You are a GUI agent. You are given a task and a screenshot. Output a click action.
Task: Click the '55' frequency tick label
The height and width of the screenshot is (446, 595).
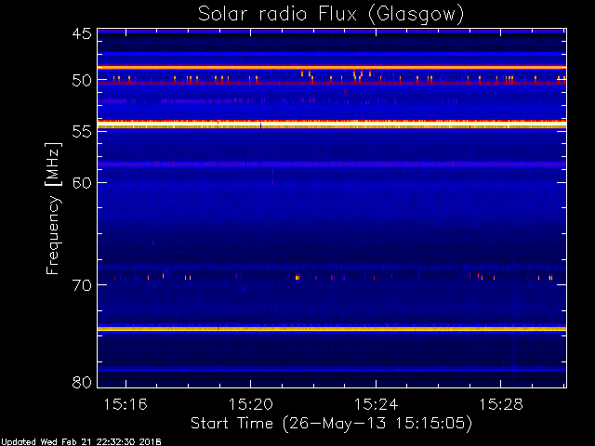[x=82, y=132]
